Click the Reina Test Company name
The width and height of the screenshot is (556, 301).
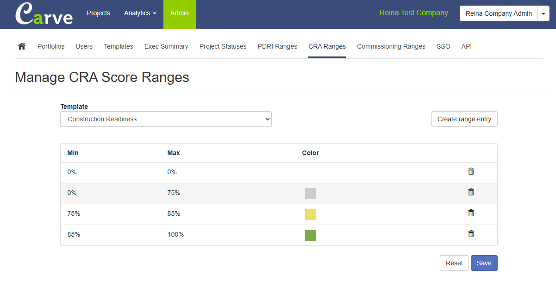pos(413,13)
